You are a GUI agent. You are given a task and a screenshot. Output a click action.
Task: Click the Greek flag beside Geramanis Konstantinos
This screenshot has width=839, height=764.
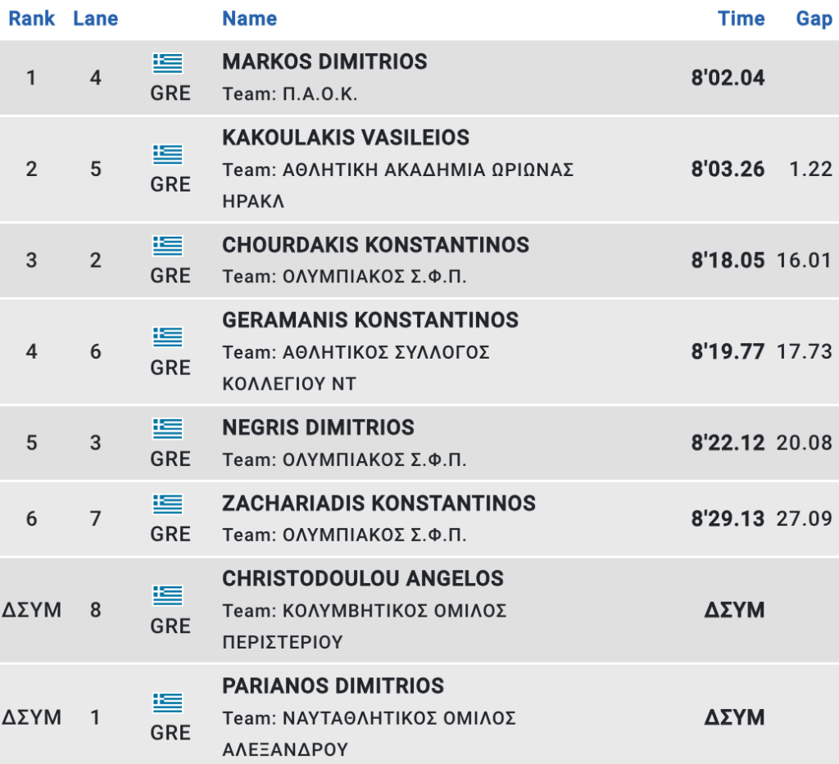(x=167, y=337)
